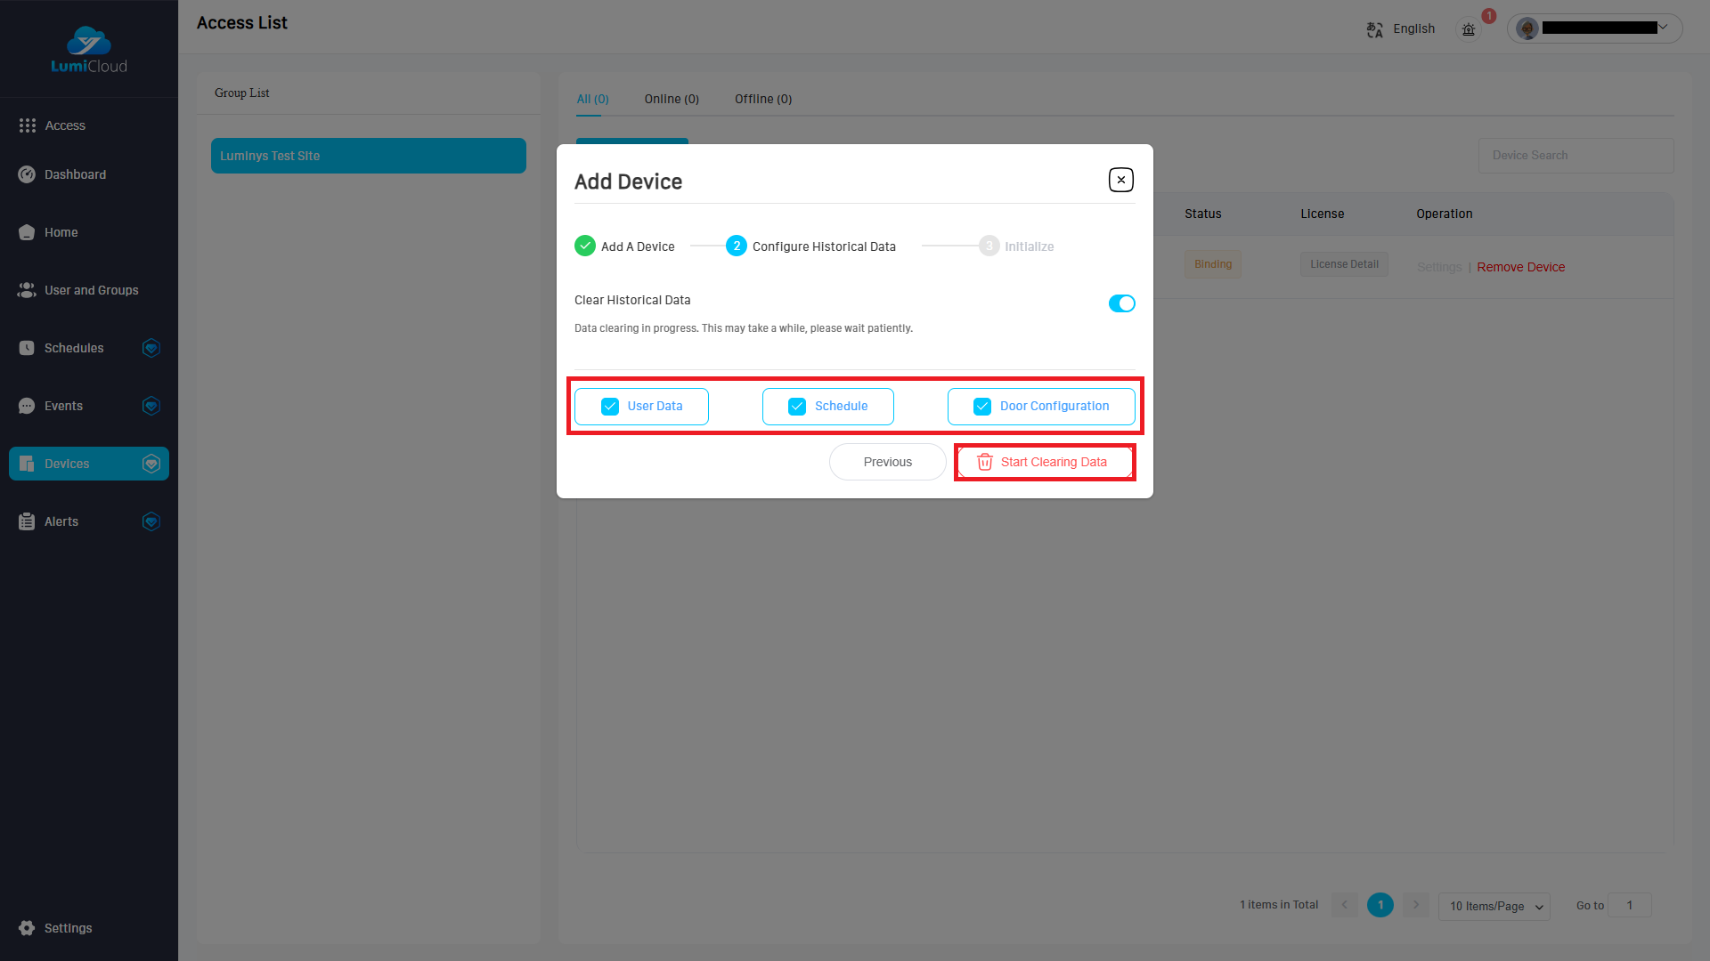Click the Events chat bubble icon

point(27,406)
